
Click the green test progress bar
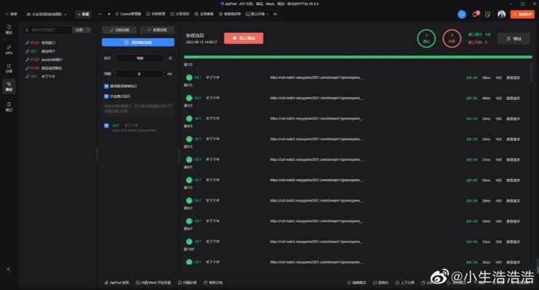click(x=358, y=57)
